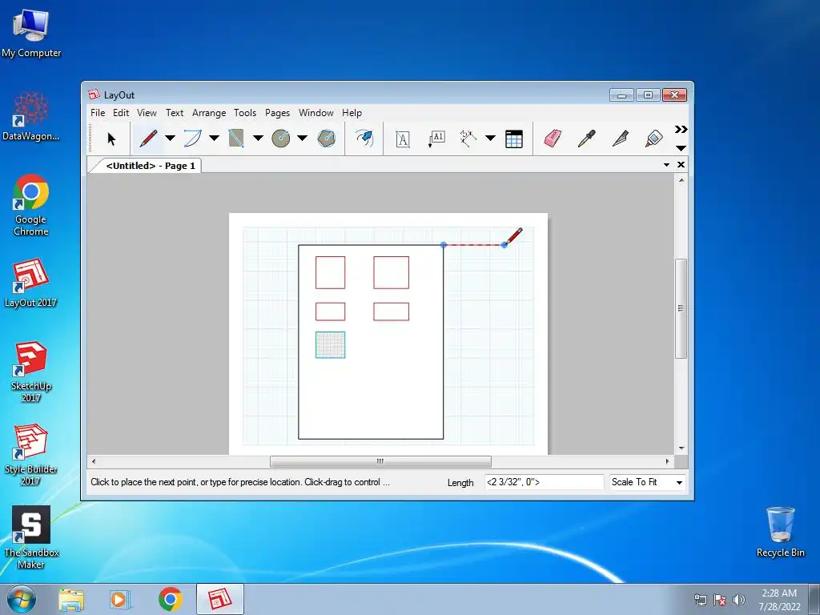Open the Tools menu
The image size is (820, 615).
(x=245, y=113)
